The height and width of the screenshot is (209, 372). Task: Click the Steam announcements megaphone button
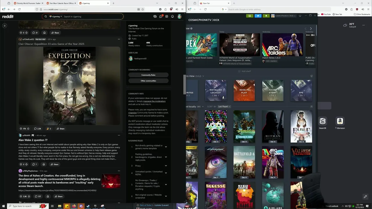[258, 16]
